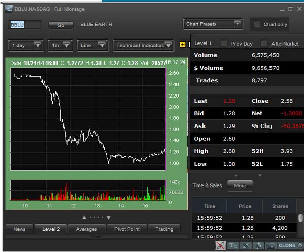Maximize the Full Montage window
The height and width of the screenshot is (252, 304).
tap(291, 9)
